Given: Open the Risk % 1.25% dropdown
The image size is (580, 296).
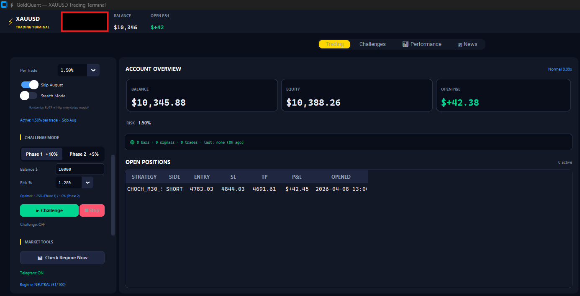Looking at the screenshot, I should 87,182.
